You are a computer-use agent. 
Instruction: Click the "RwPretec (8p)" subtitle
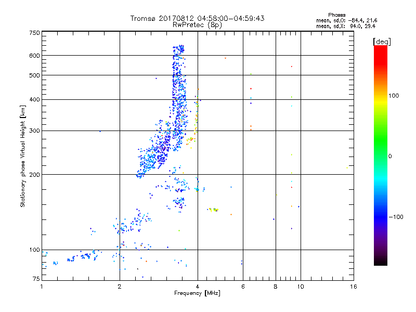[x=197, y=25]
